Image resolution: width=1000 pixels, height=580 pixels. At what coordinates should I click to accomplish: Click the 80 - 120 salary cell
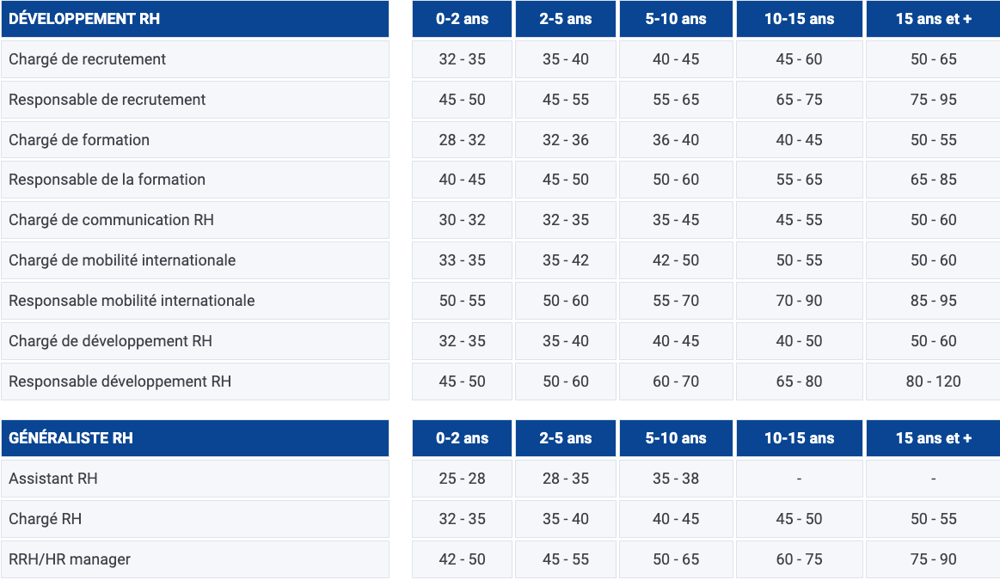click(933, 382)
